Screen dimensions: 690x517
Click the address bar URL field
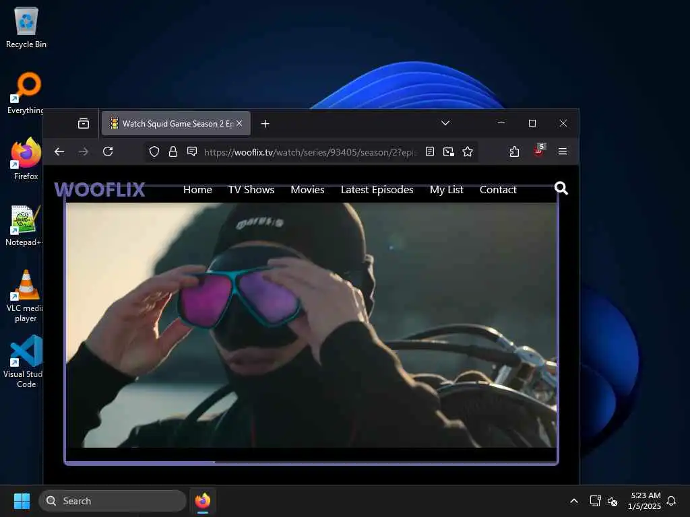310,152
